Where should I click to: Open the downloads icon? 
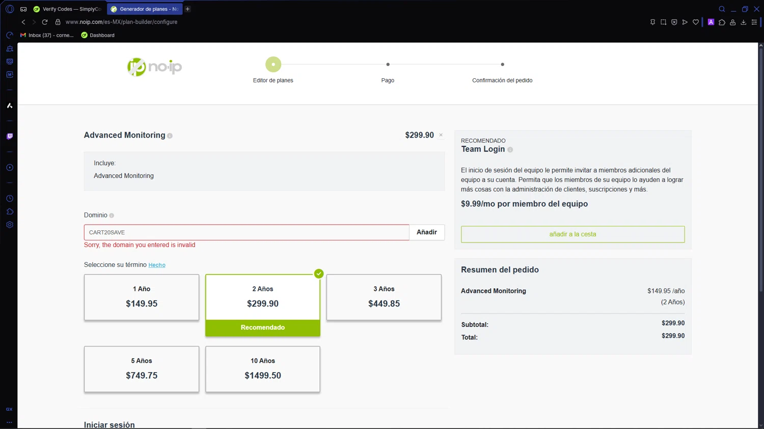point(744,22)
